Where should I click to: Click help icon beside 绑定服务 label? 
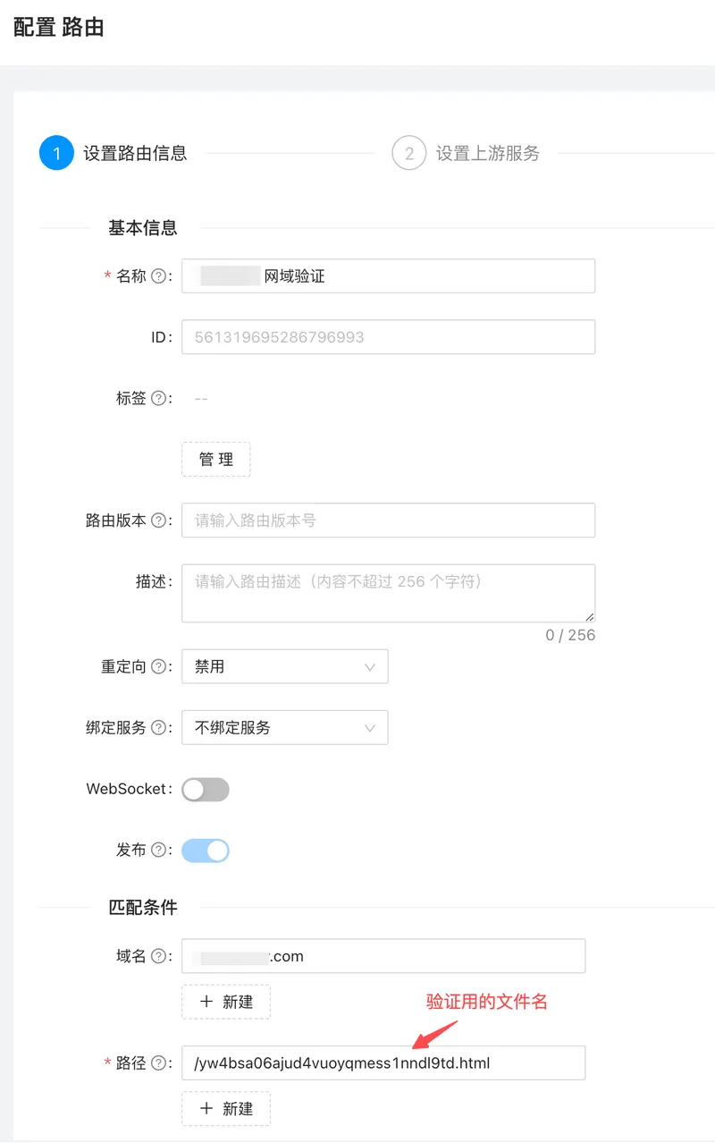pos(158,727)
